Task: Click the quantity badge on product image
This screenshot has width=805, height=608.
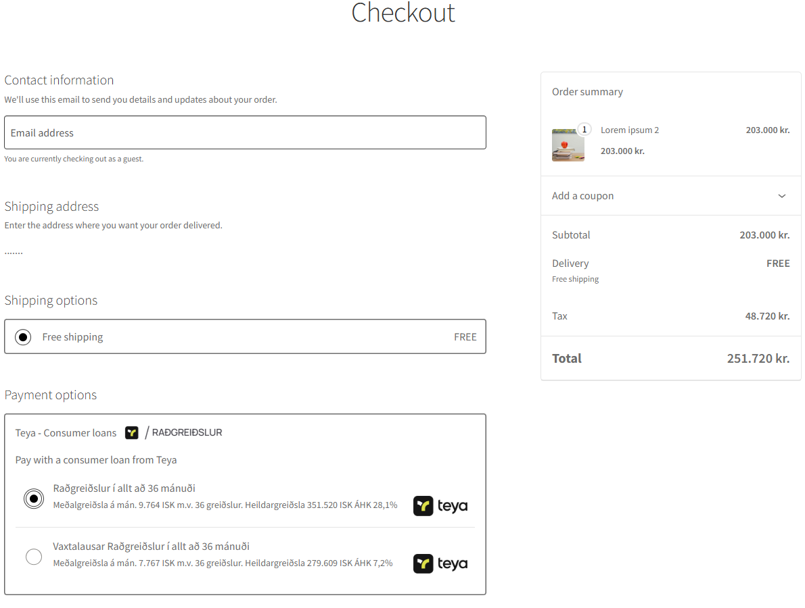Action: click(584, 129)
